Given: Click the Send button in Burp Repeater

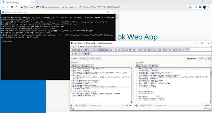Looking at the screenshot, I should tap(75, 58).
